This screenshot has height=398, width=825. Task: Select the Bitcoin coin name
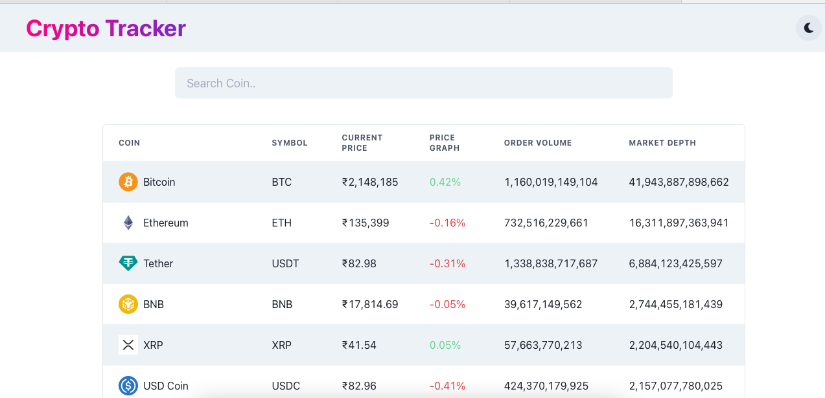(x=159, y=182)
